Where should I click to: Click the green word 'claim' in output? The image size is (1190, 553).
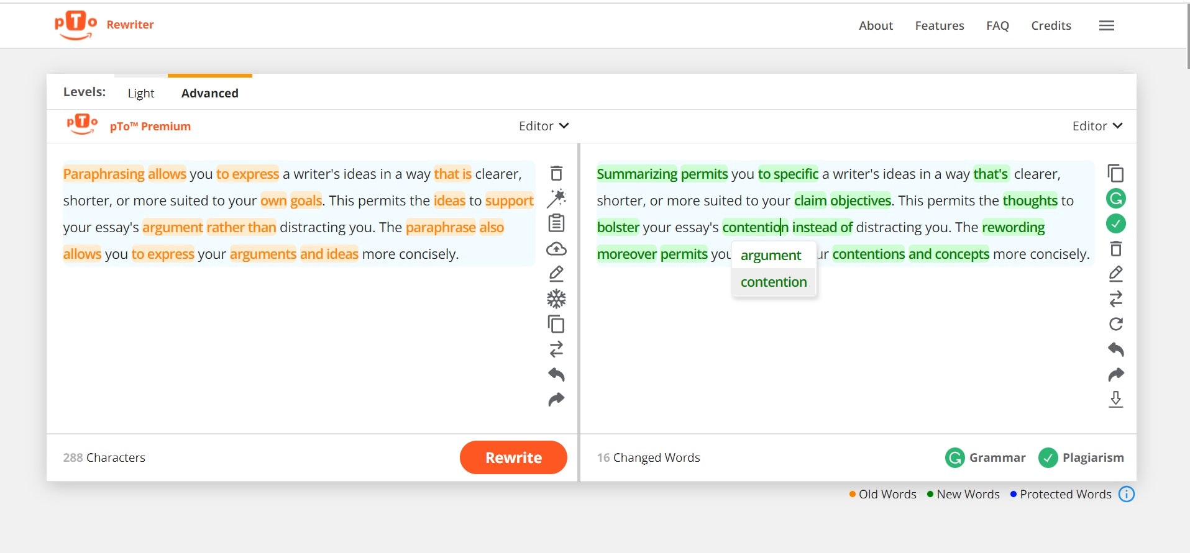(x=810, y=200)
